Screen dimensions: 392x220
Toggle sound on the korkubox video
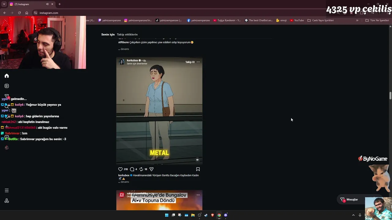(x=197, y=159)
